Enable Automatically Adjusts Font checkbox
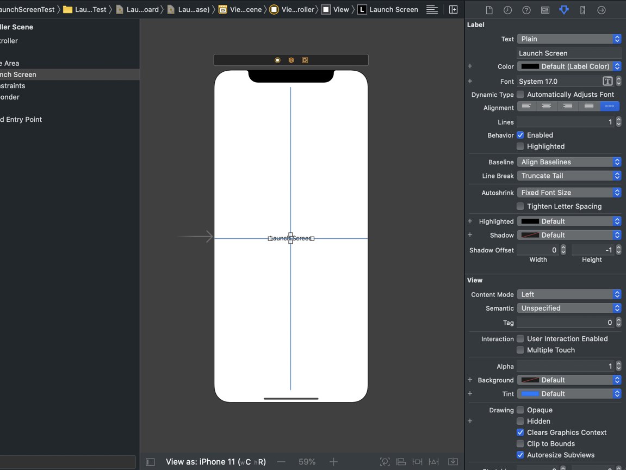The height and width of the screenshot is (470, 626). tap(520, 95)
